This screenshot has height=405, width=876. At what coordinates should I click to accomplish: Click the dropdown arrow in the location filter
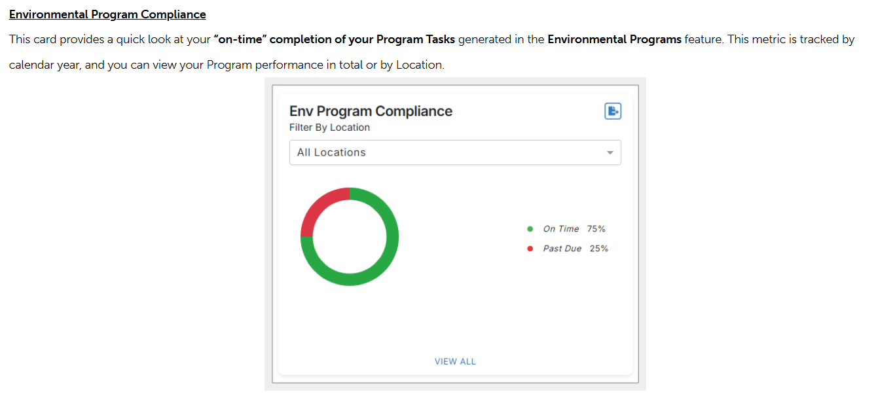click(610, 153)
